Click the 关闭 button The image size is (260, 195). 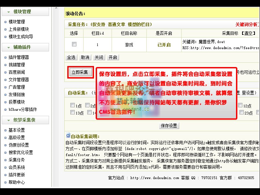coord(99,58)
